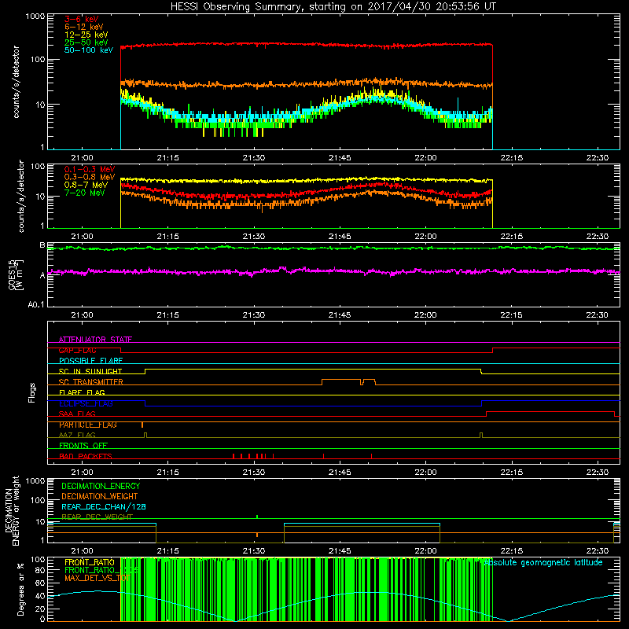Click the BAD_PACKETS flag label
This screenshot has width=629, height=629.
point(86,456)
